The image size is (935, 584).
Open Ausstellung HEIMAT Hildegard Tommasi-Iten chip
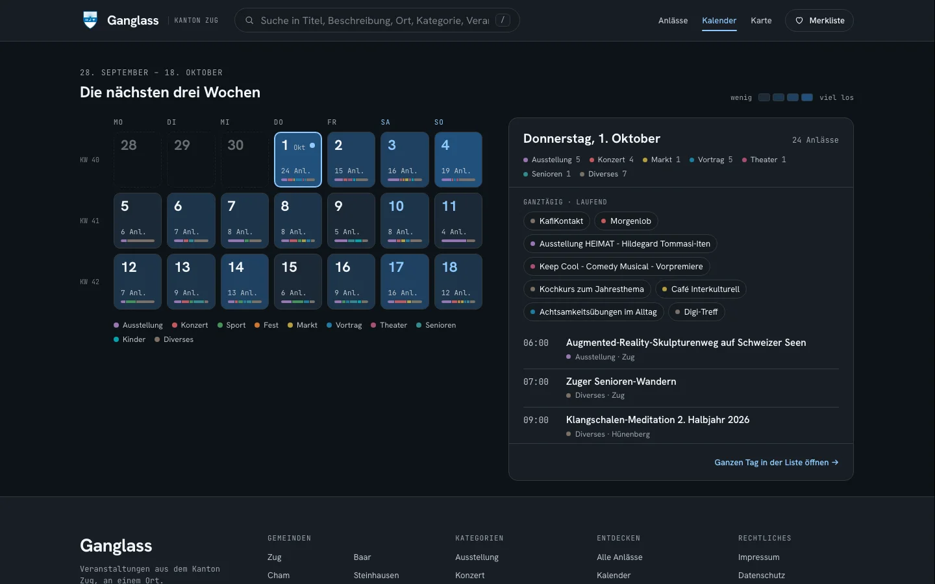click(620, 244)
